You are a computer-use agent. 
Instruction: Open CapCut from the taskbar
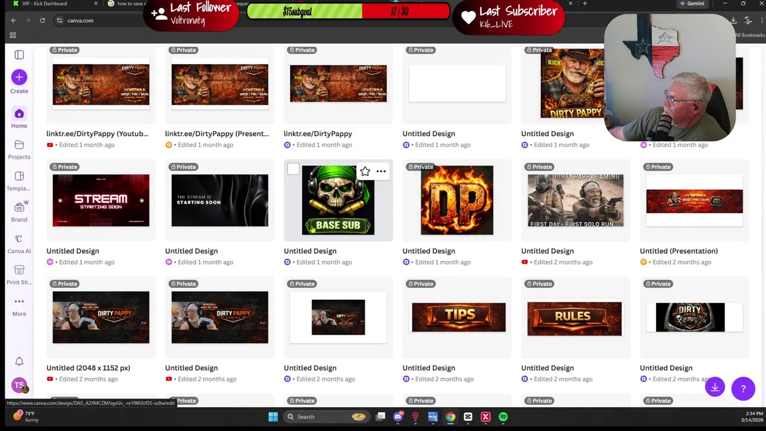(468, 417)
